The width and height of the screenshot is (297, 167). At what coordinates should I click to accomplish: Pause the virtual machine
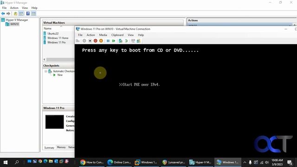pyautogui.click(x=108, y=41)
